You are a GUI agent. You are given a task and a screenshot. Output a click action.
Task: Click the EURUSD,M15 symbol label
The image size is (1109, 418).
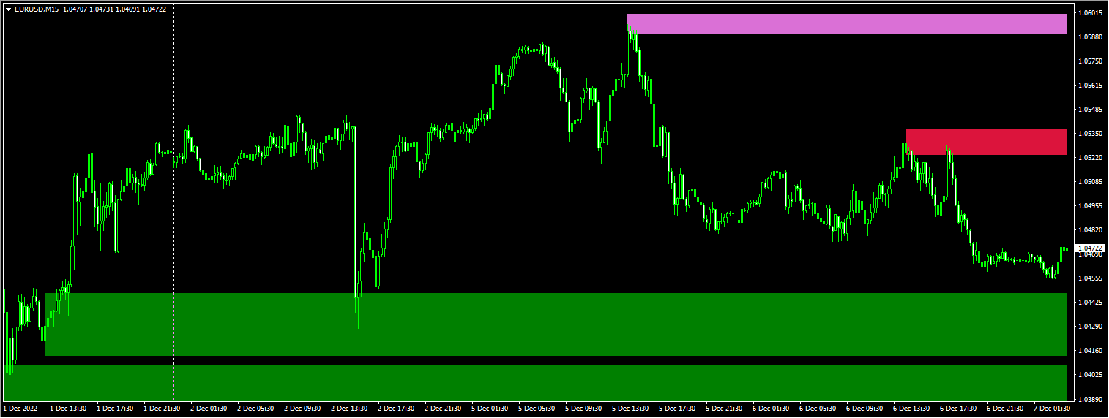coord(37,9)
